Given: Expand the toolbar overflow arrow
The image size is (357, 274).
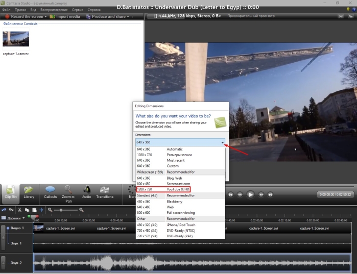Looking at the screenshot, I should (x=132, y=17).
